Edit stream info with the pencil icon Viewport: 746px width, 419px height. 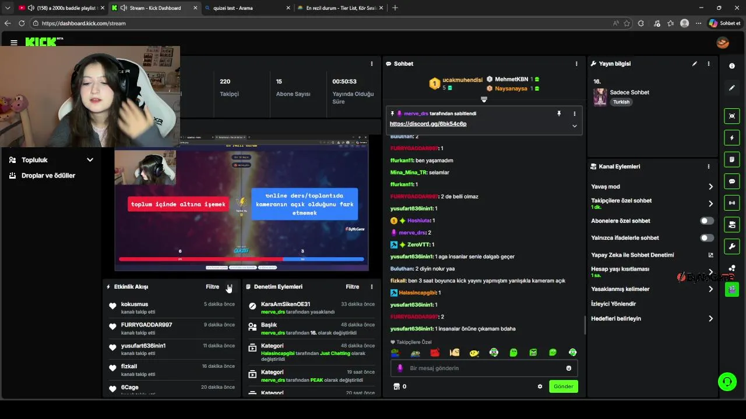coord(695,63)
